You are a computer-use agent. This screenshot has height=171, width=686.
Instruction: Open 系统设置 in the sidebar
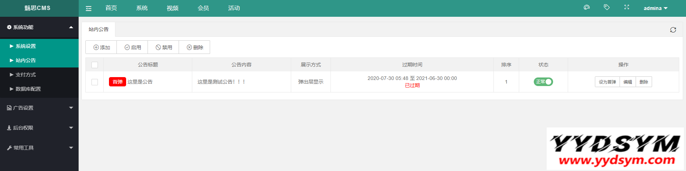point(39,46)
